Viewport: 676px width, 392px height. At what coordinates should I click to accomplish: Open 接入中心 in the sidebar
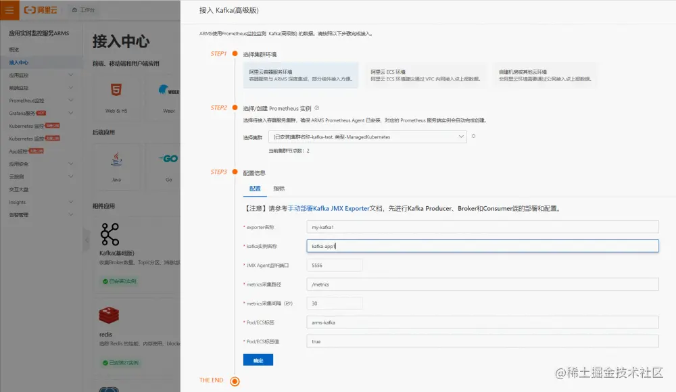point(18,63)
